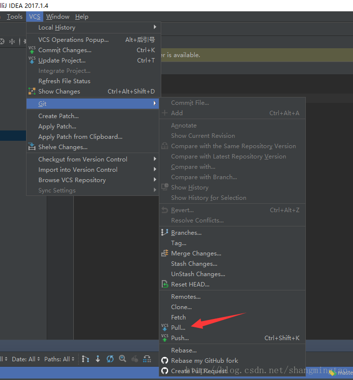Choose Stash Changes in Git submenu
The image size is (353, 380).
pyautogui.click(x=232, y=263)
